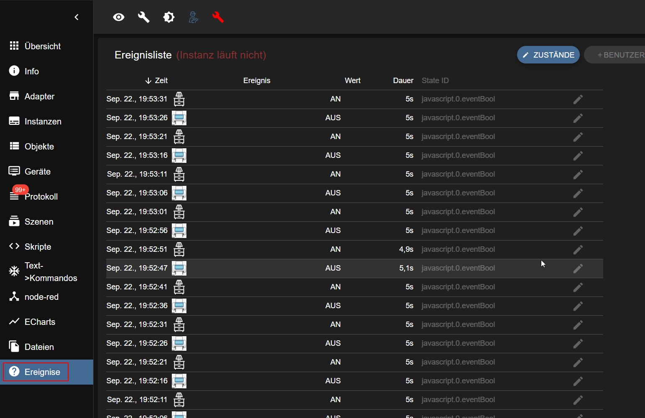645x418 pixels.
Task: Edit the event at 19:52:21
Action: pyautogui.click(x=578, y=362)
